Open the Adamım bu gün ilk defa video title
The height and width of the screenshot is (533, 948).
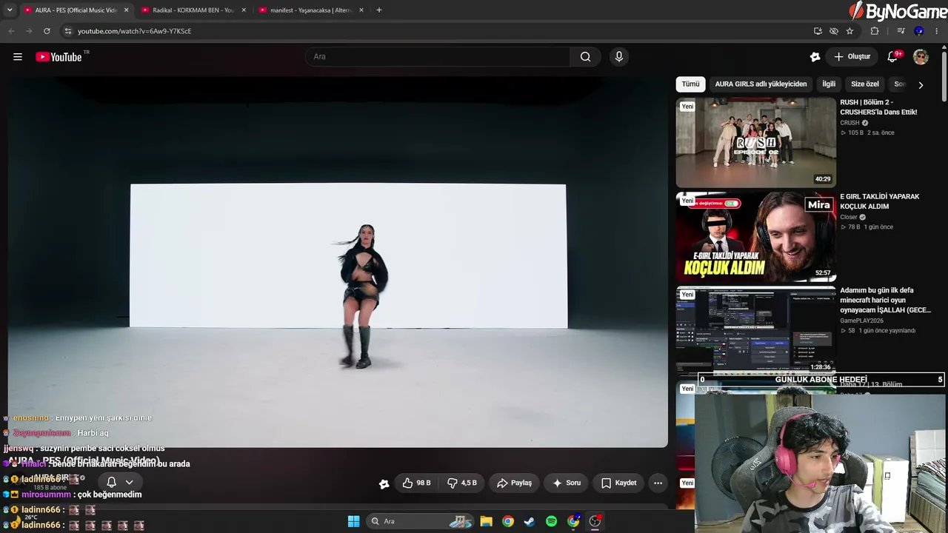(886, 300)
